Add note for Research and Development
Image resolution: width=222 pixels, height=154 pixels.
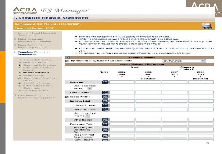click(105, 136)
